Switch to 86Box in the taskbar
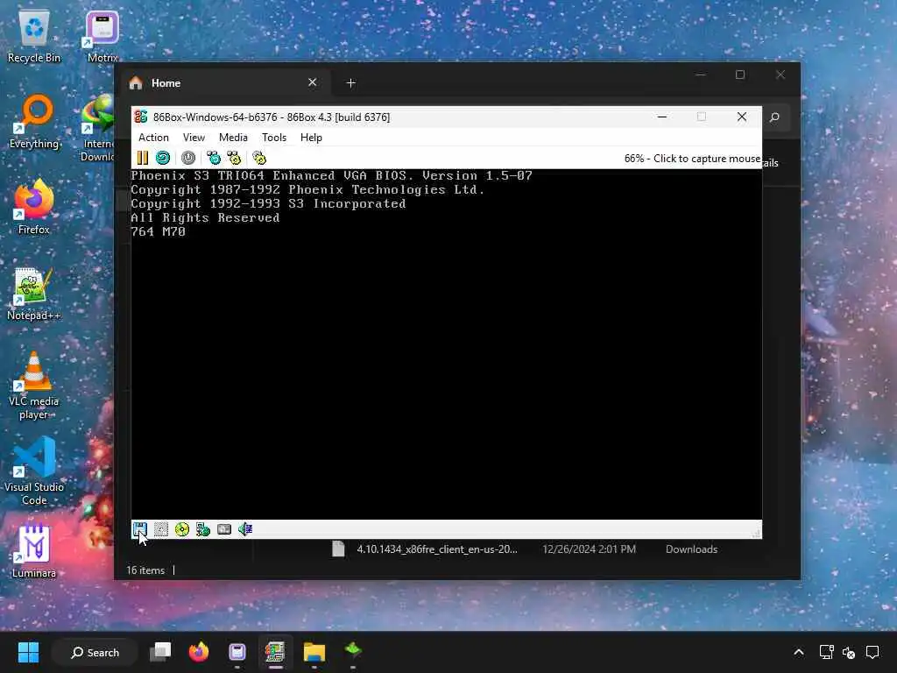Image resolution: width=897 pixels, height=673 pixels. (x=275, y=652)
